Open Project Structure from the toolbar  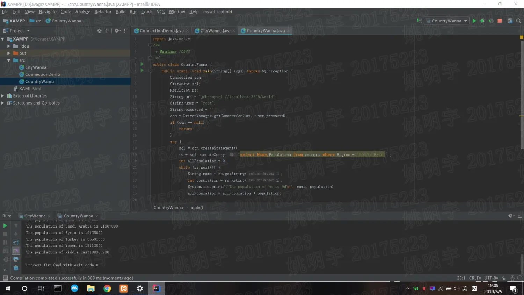point(510,21)
